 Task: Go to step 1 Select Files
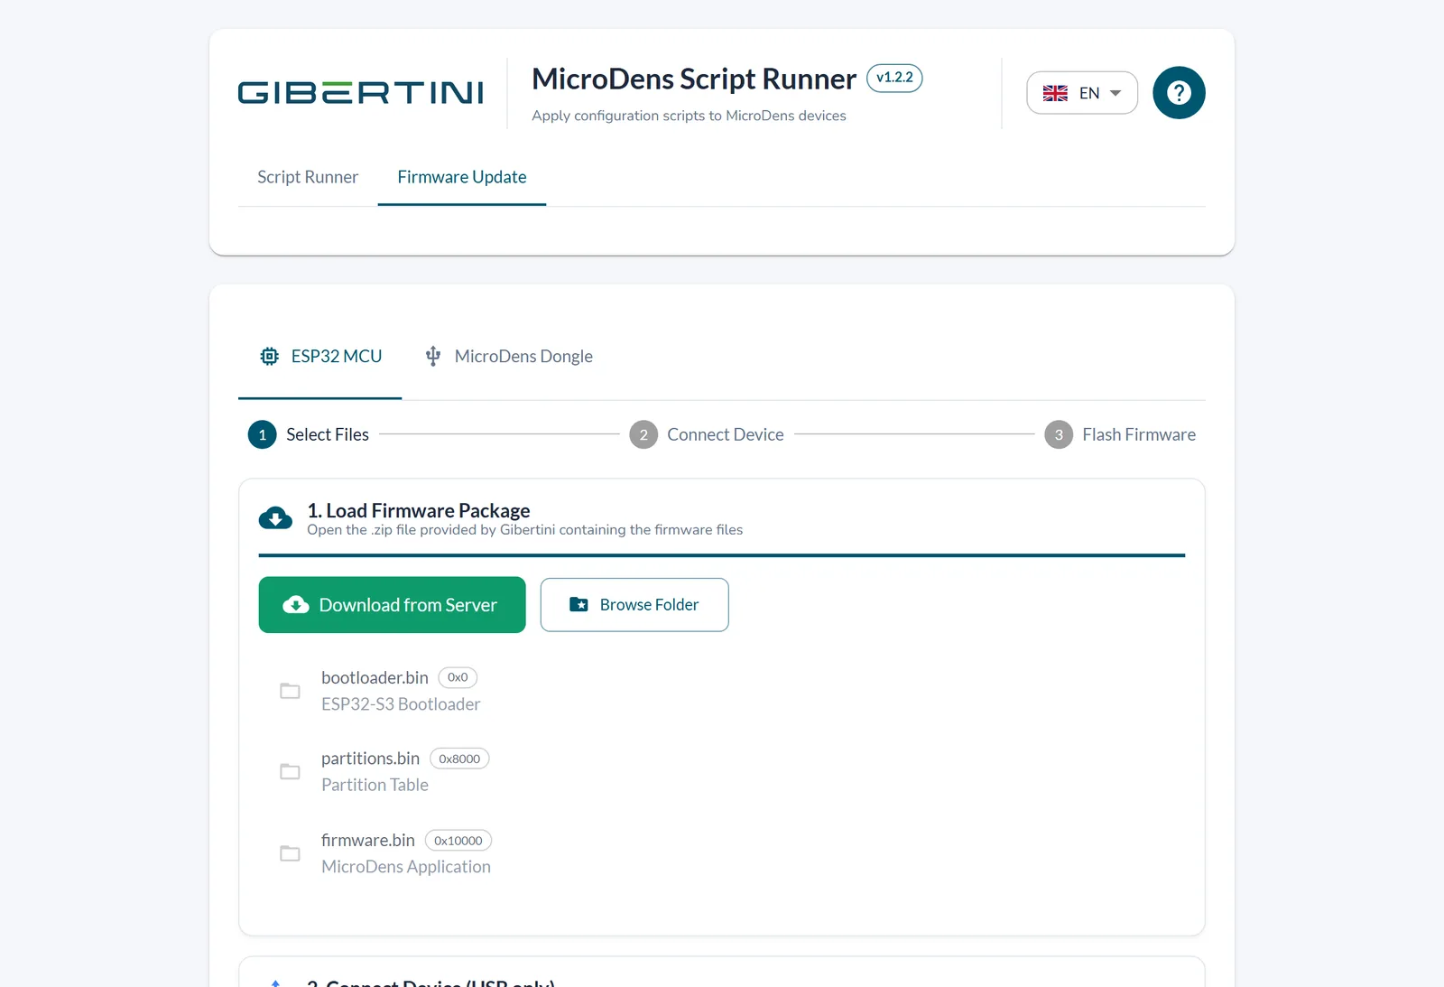pyautogui.click(x=309, y=434)
